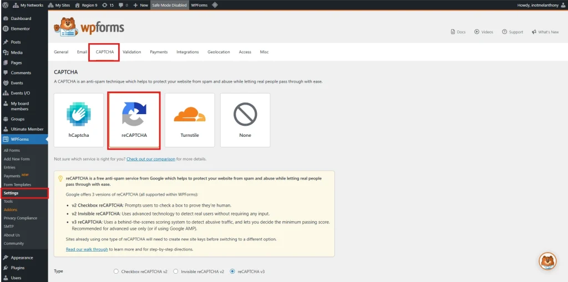Click the updates icon showing 15
The height and width of the screenshot is (282, 568).
pyautogui.click(x=108, y=5)
